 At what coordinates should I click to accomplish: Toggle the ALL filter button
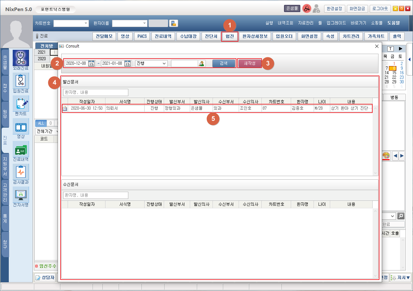click(x=41, y=123)
